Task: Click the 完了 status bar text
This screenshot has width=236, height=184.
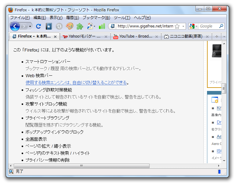Action: pyautogui.click(x=20, y=171)
